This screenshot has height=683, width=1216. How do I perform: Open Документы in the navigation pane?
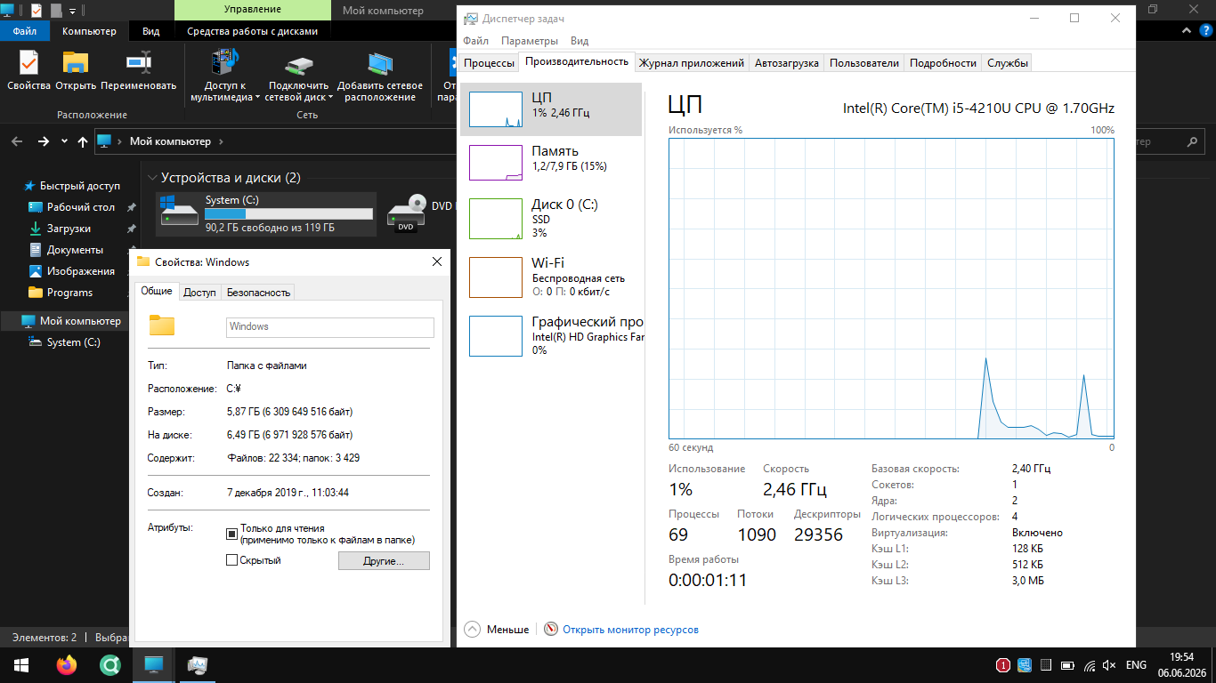pos(75,250)
